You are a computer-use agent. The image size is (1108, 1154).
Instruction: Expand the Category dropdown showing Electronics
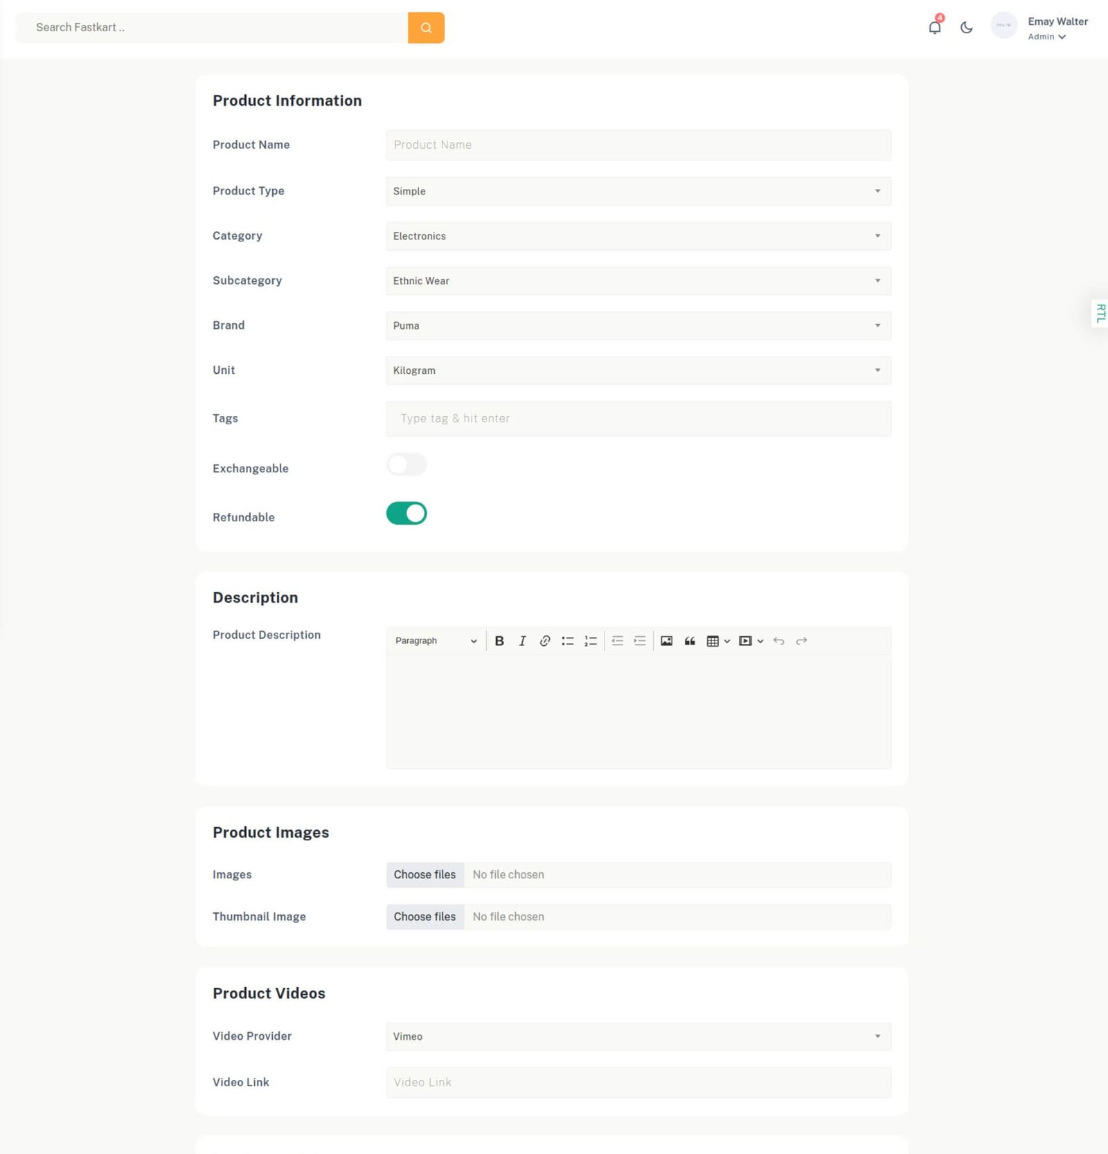[638, 236]
